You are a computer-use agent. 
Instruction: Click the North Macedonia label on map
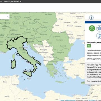[50, 57]
